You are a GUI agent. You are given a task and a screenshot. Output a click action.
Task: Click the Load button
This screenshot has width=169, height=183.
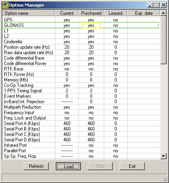tap(68, 166)
